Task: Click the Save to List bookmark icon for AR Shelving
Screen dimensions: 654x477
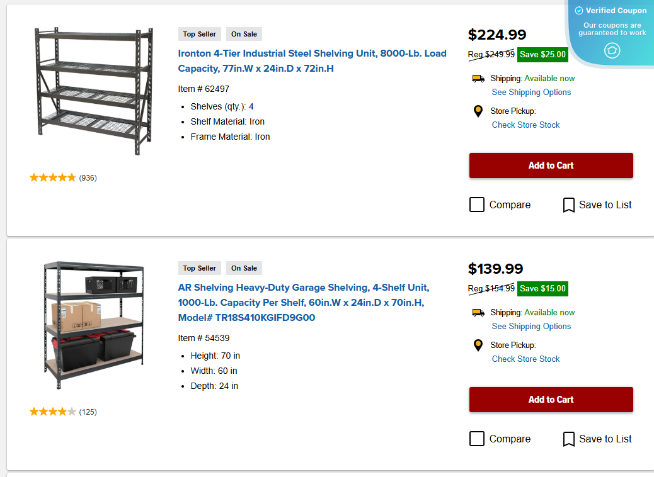Action: (569, 439)
